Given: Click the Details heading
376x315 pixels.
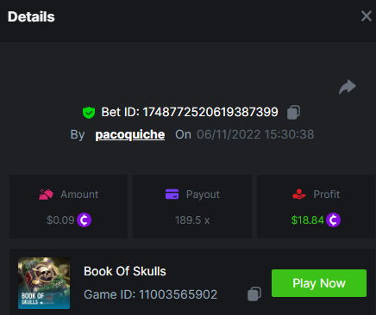Looking at the screenshot, I should click(31, 16).
